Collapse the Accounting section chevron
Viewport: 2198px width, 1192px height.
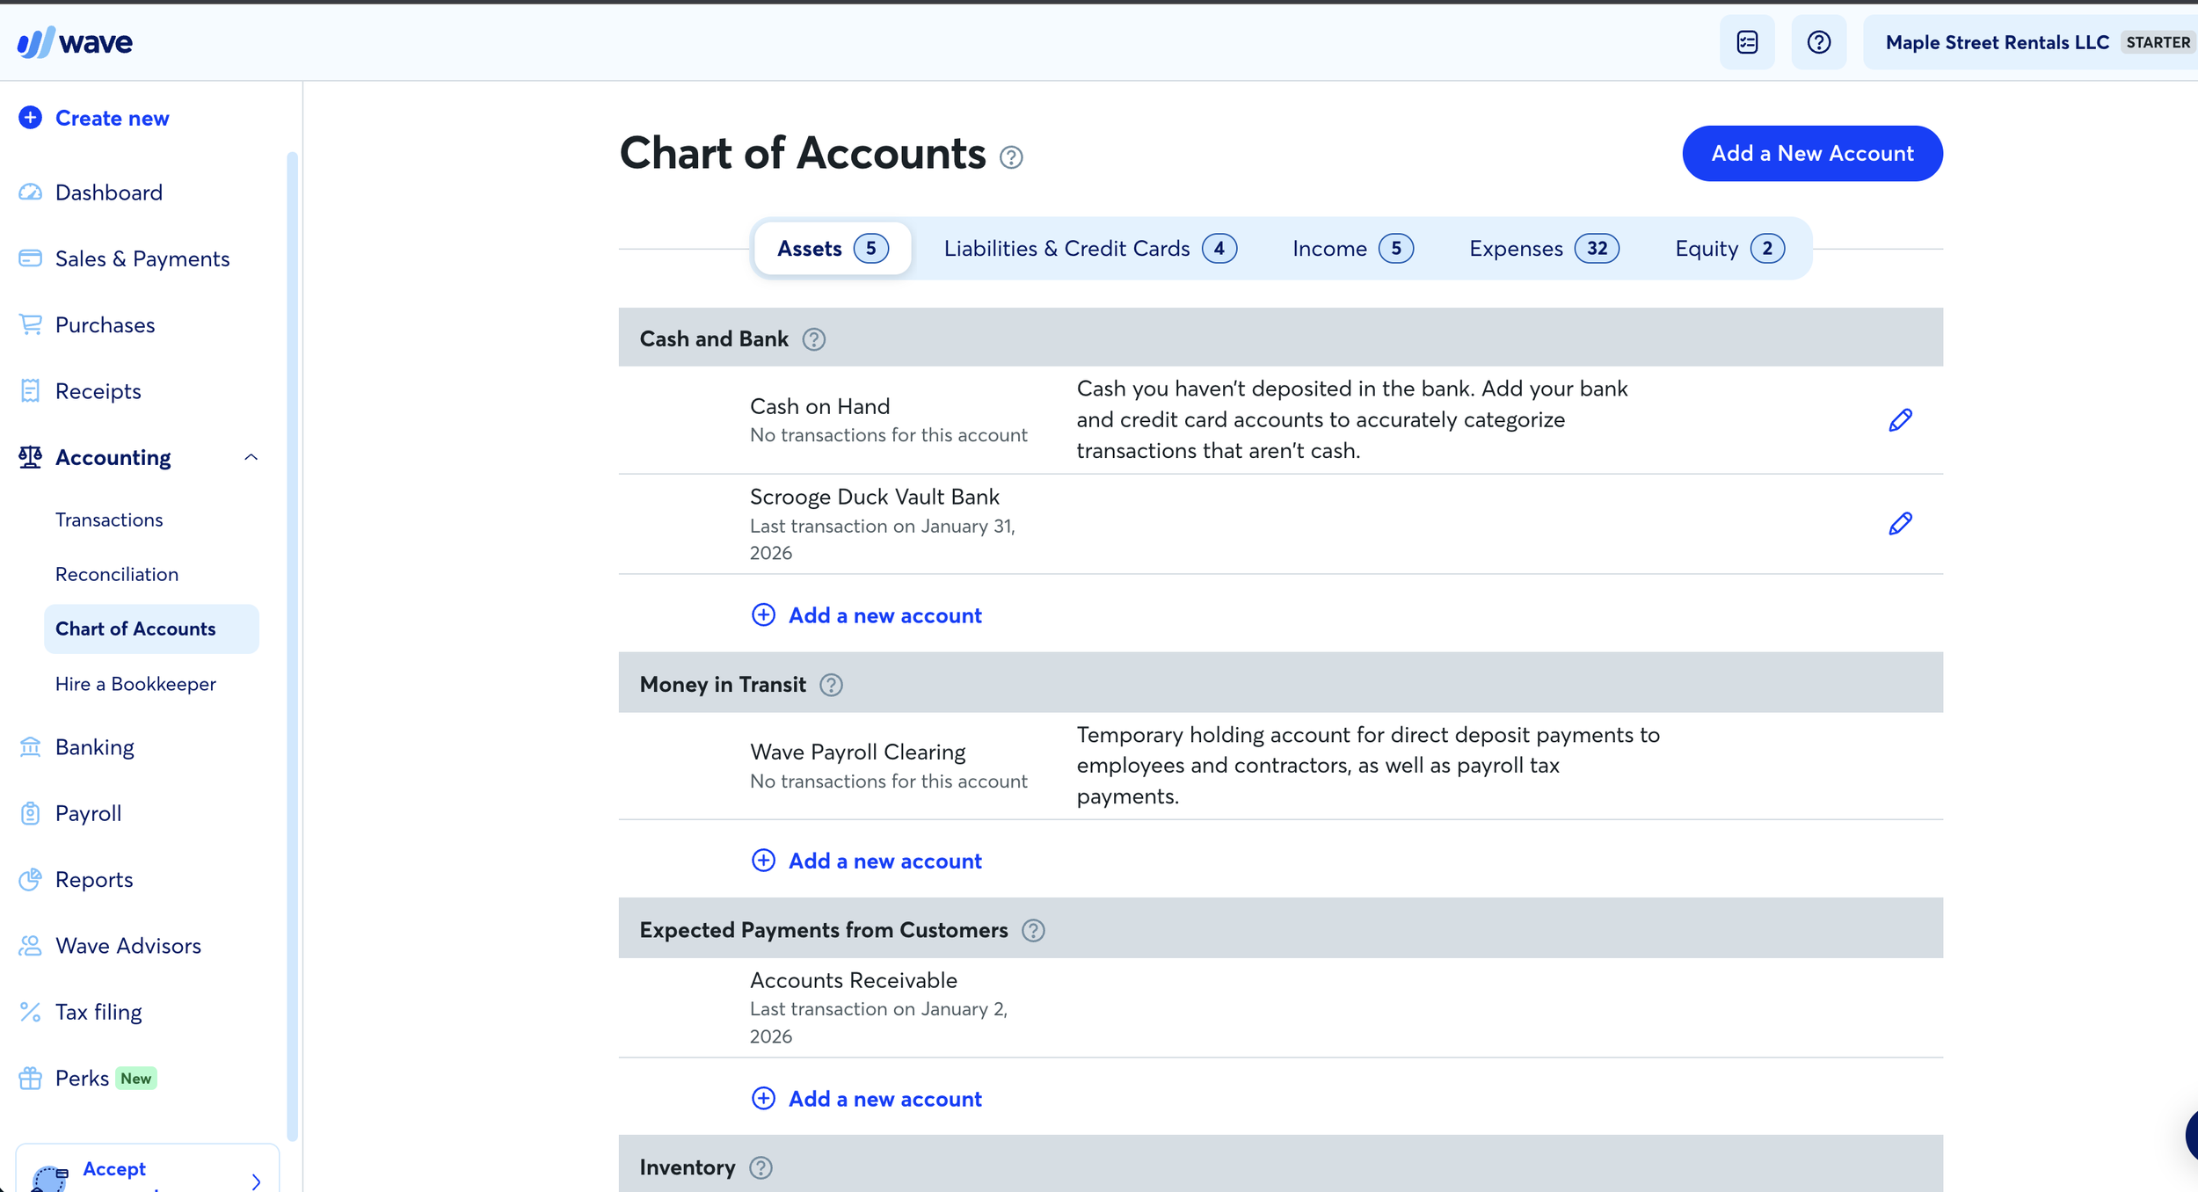click(251, 457)
